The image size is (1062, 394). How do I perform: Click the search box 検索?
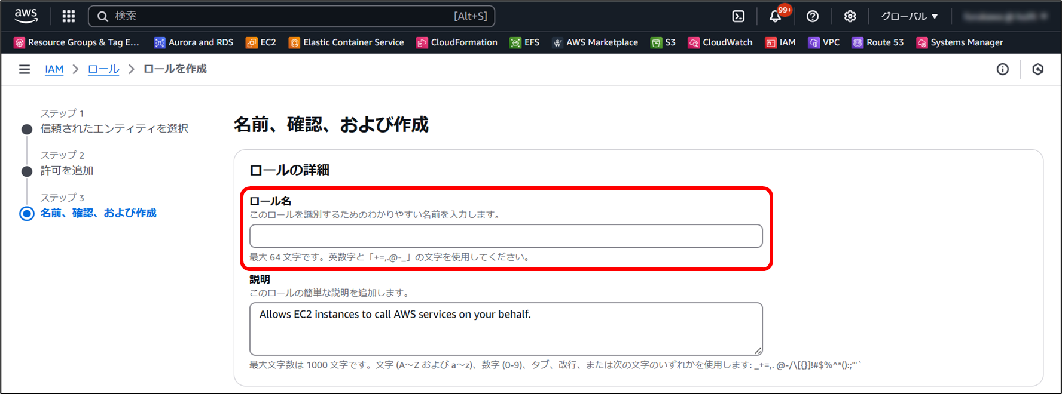coord(292,16)
